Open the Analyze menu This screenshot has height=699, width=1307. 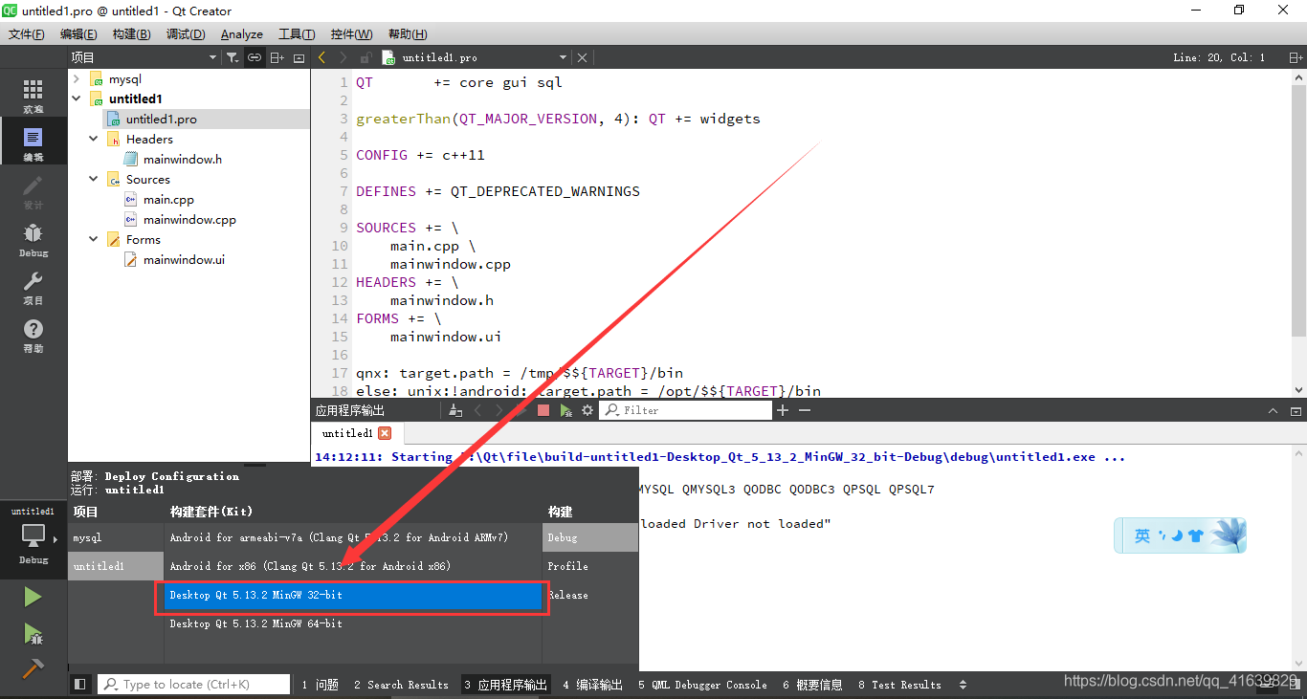point(242,33)
